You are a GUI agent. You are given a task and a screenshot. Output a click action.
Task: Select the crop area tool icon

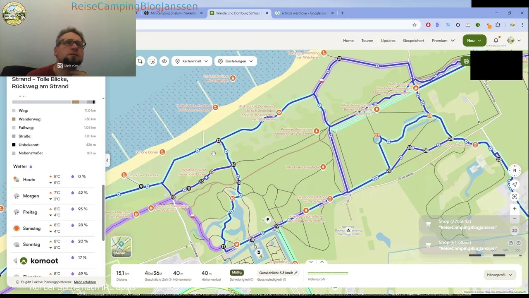[x=140, y=61]
